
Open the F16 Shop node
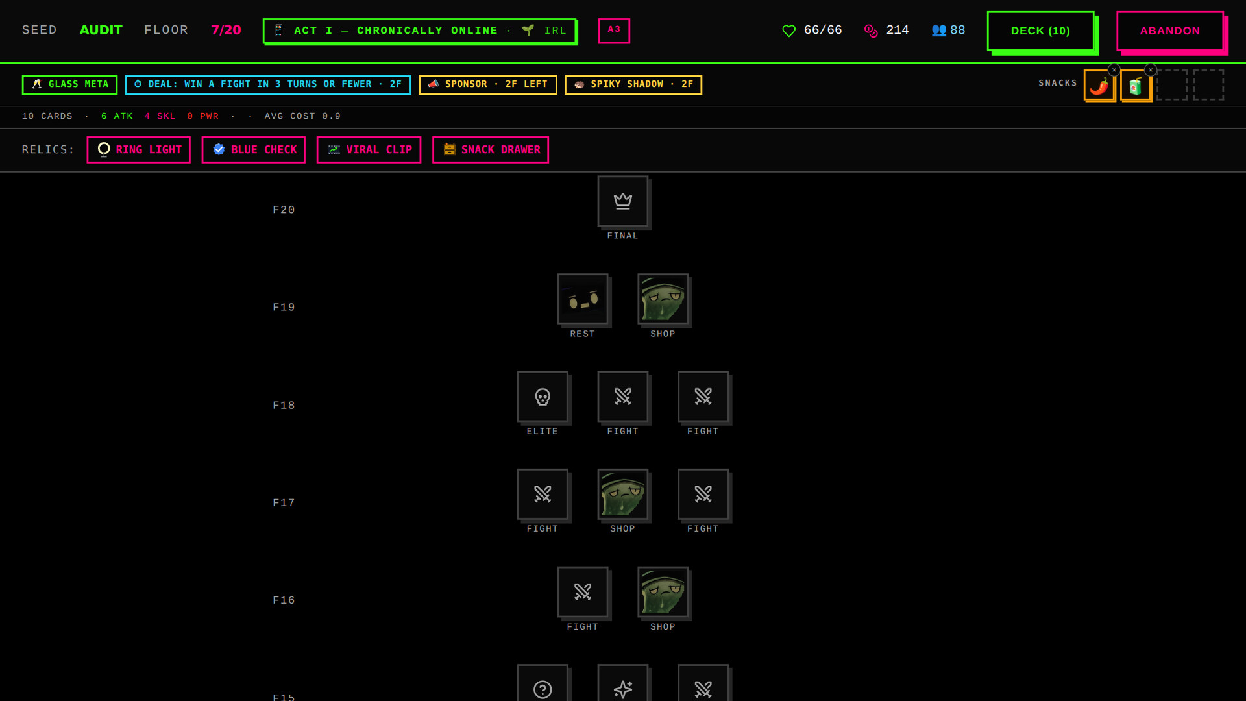[663, 592]
